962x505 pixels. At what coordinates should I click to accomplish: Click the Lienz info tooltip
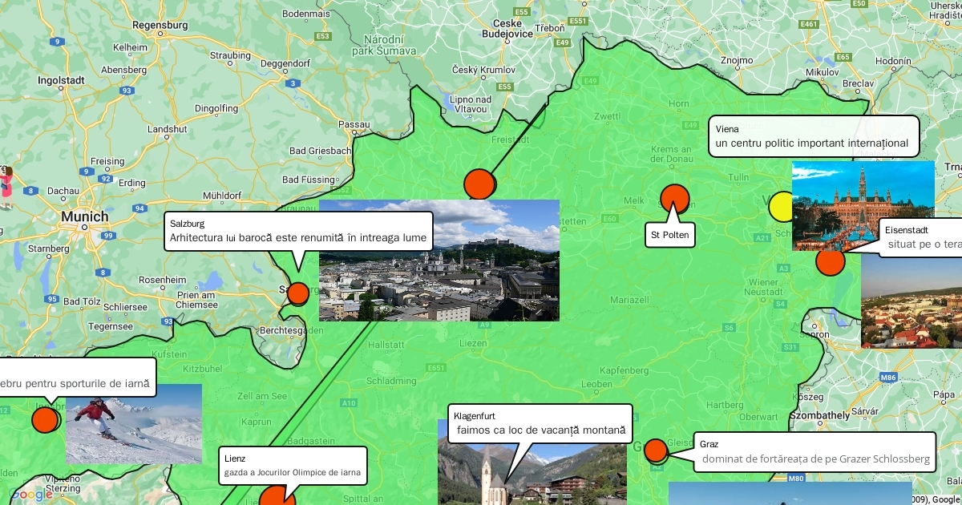click(293, 466)
